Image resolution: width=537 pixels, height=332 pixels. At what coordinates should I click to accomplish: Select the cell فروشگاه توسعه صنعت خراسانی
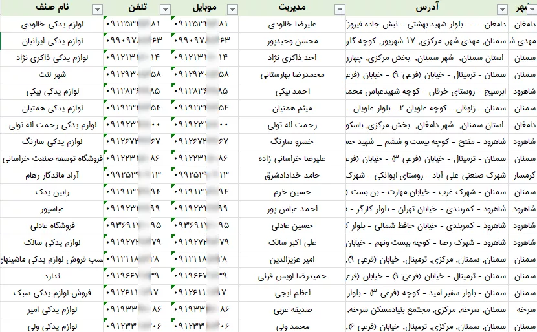(x=52, y=158)
